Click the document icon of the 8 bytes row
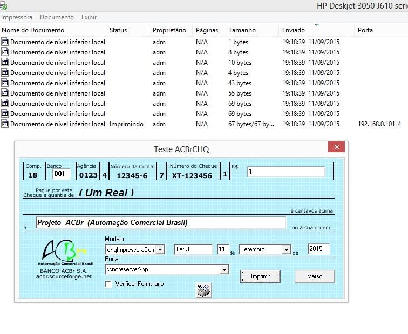 tap(5, 52)
